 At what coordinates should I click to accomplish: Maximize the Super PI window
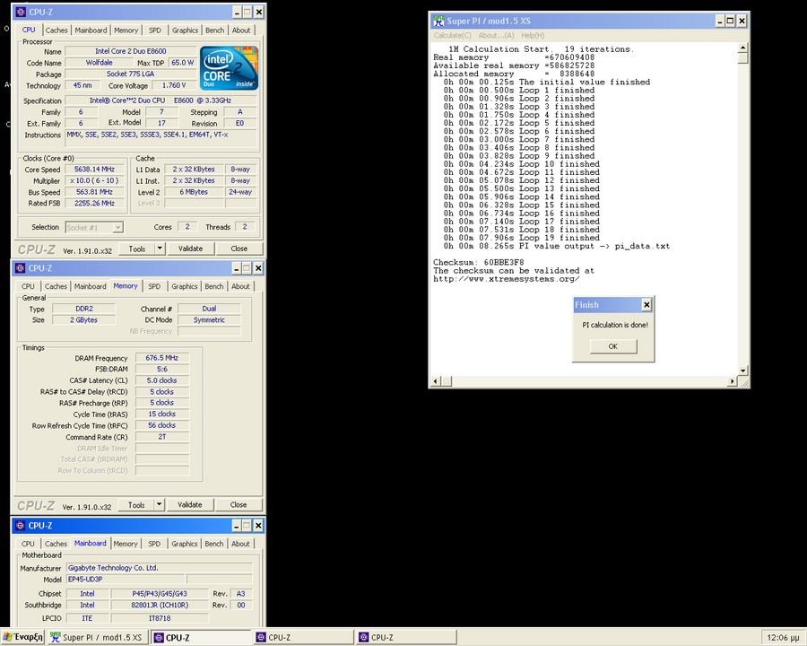(730, 21)
